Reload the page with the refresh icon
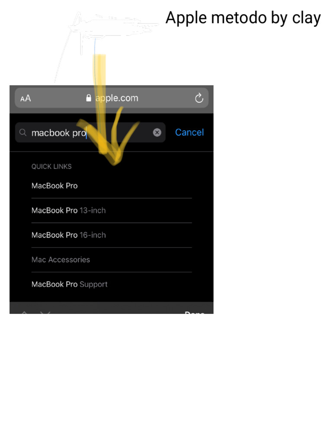The image size is (332, 442). pos(199,98)
